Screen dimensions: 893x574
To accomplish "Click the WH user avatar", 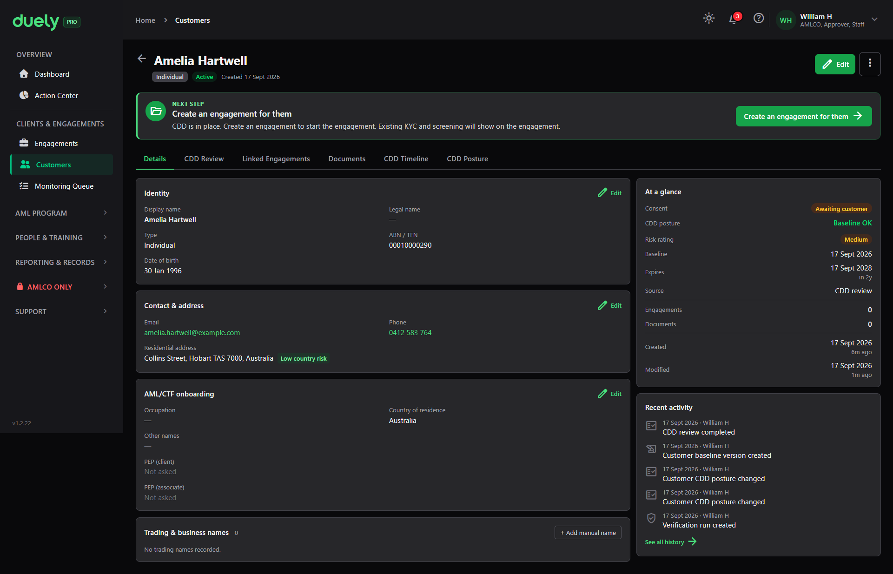I will coord(786,20).
